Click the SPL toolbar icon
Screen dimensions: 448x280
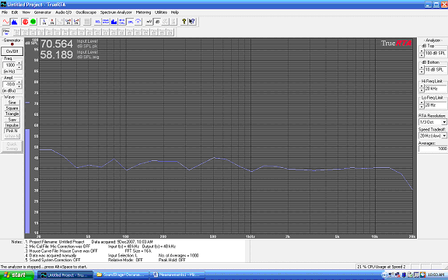point(131,22)
